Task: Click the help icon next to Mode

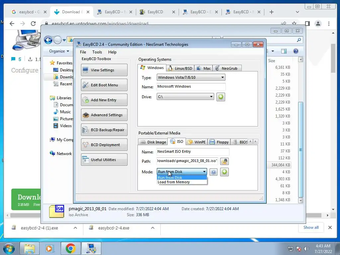Action: pyautogui.click(x=213, y=172)
